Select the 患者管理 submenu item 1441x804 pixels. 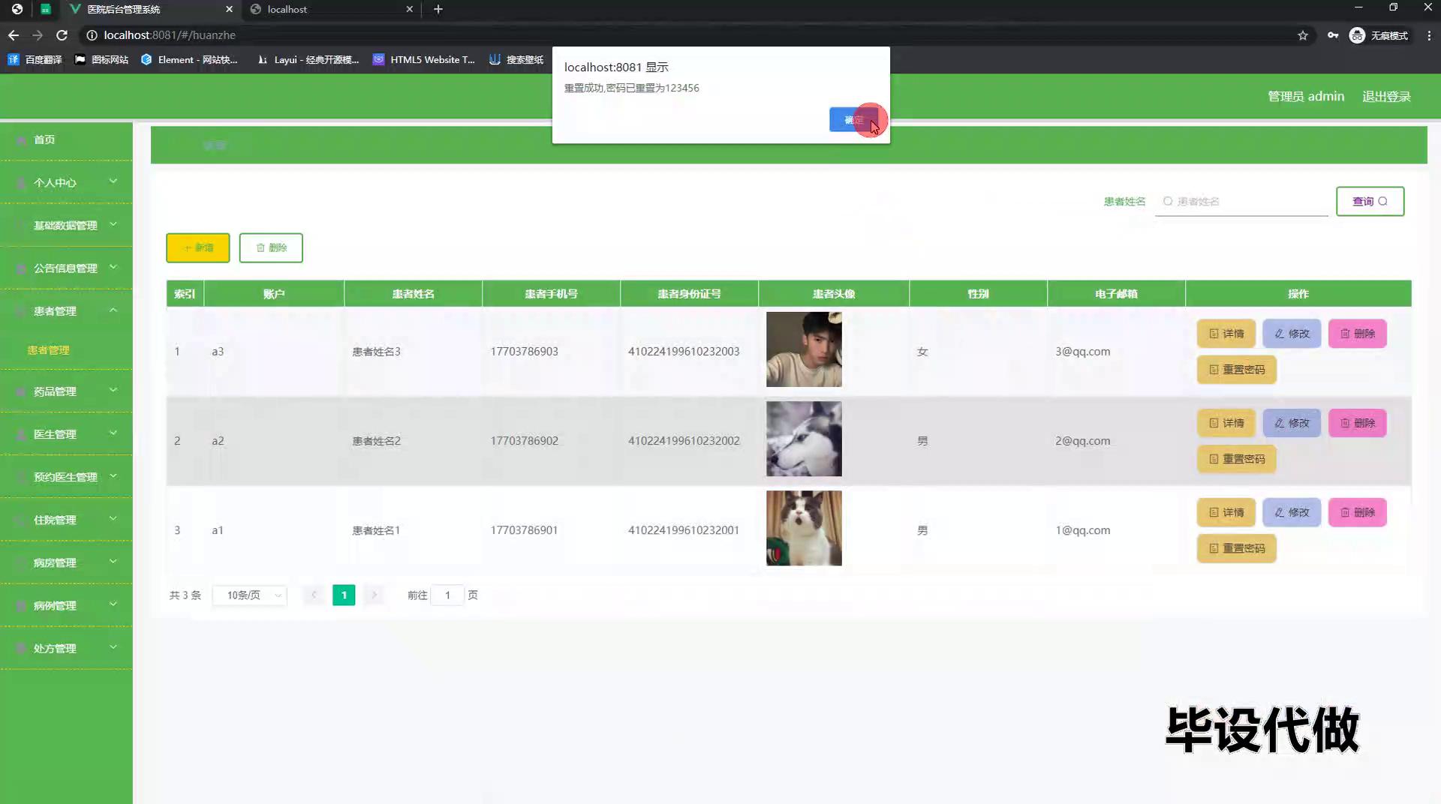[49, 350]
